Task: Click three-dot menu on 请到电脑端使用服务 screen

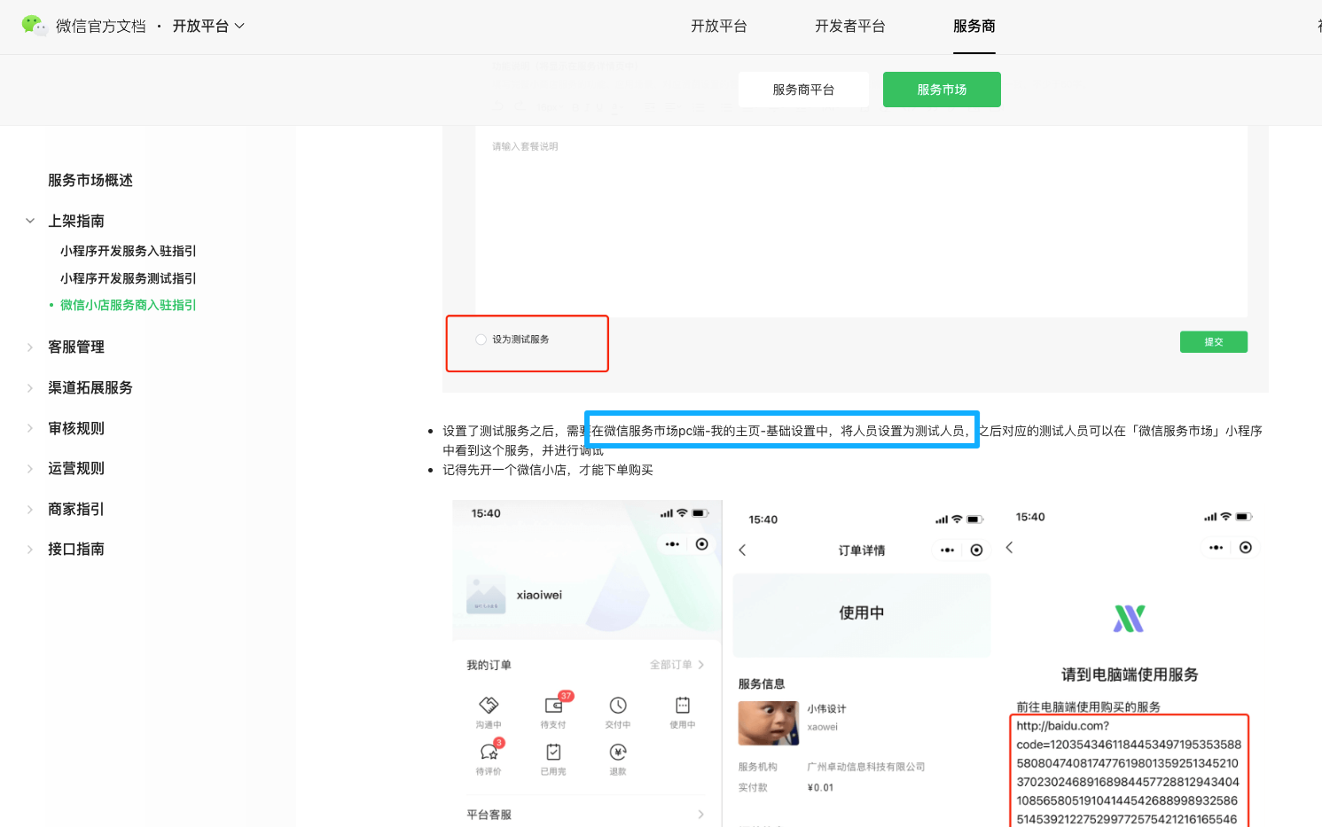Action: pyautogui.click(x=1216, y=548)
